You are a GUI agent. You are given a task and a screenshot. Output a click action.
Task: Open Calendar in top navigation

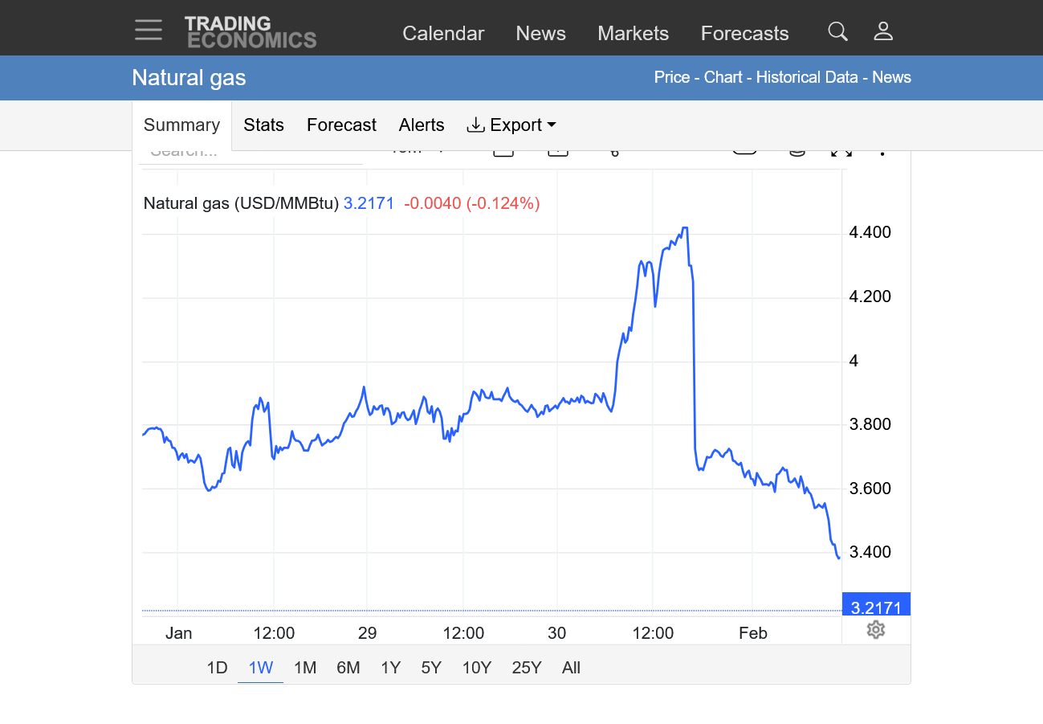pos(443,34)
